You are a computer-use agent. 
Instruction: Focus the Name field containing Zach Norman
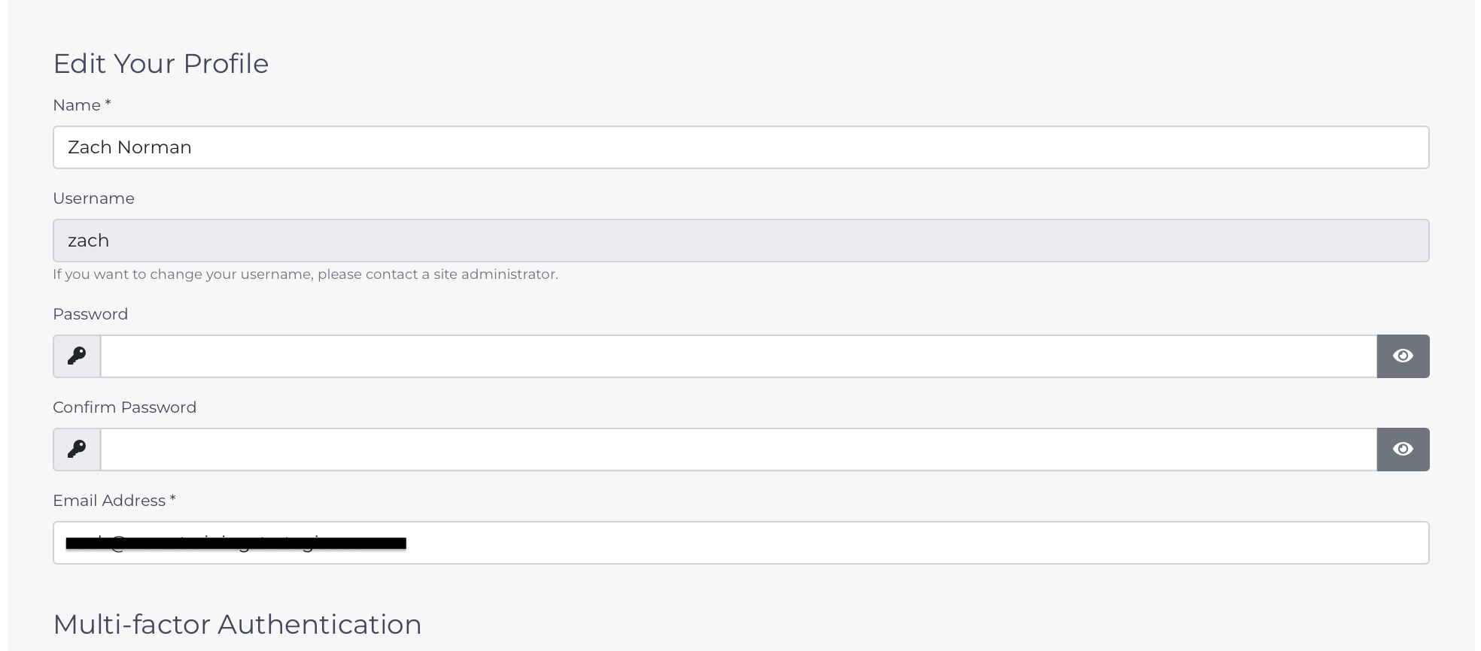coord(741,147)
